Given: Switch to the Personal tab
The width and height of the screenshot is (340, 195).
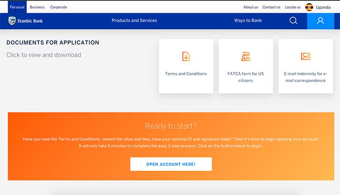Looking at the screenshot, I should [x=17, y=7].
